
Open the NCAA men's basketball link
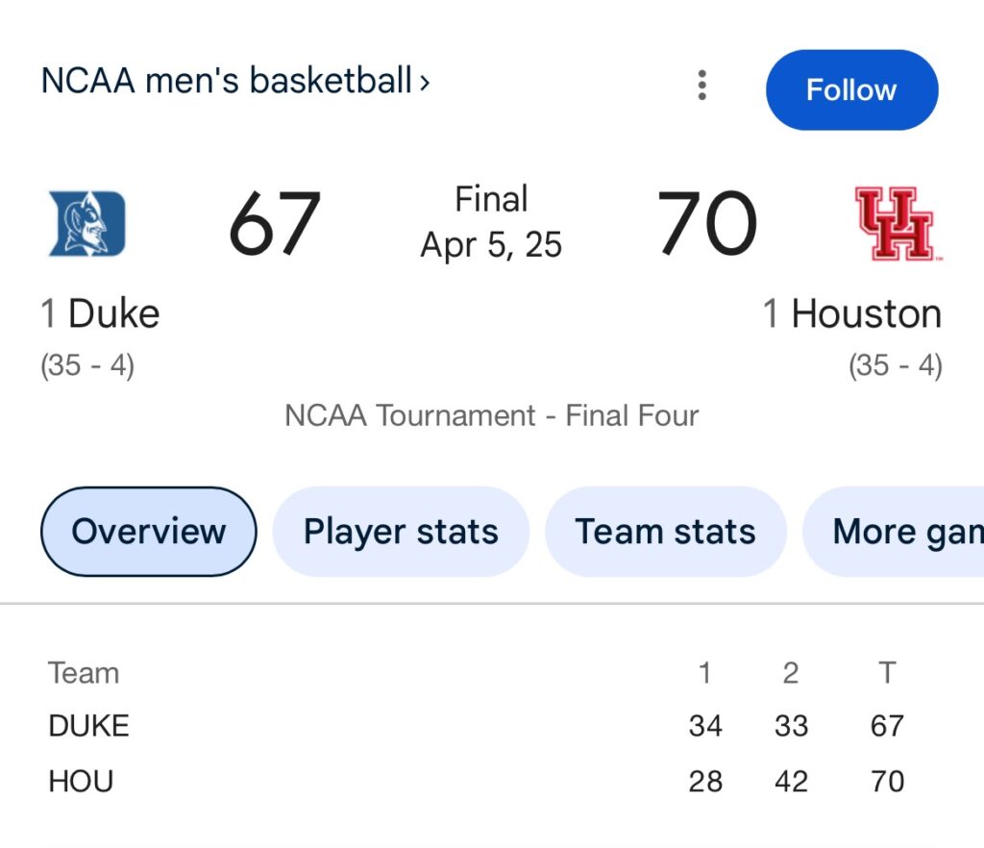226,82
